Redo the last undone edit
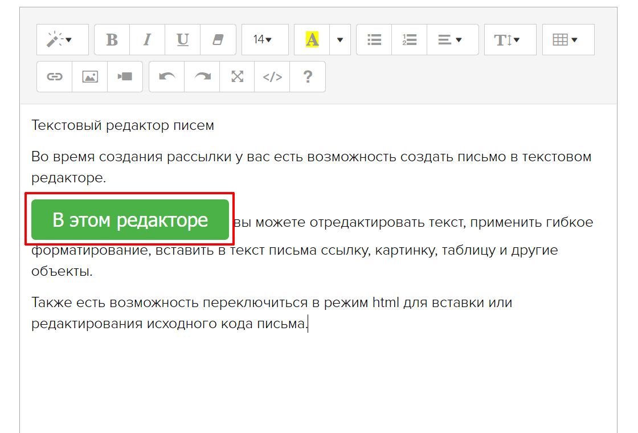Image resolution: width=638 pixels, height=433 pixels. pyautogui.click(x=202, y=77)
